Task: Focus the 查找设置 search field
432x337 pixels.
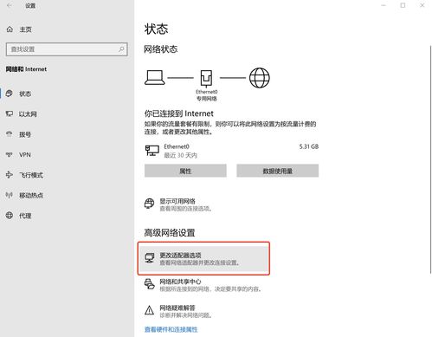Action: click(67, 49)
